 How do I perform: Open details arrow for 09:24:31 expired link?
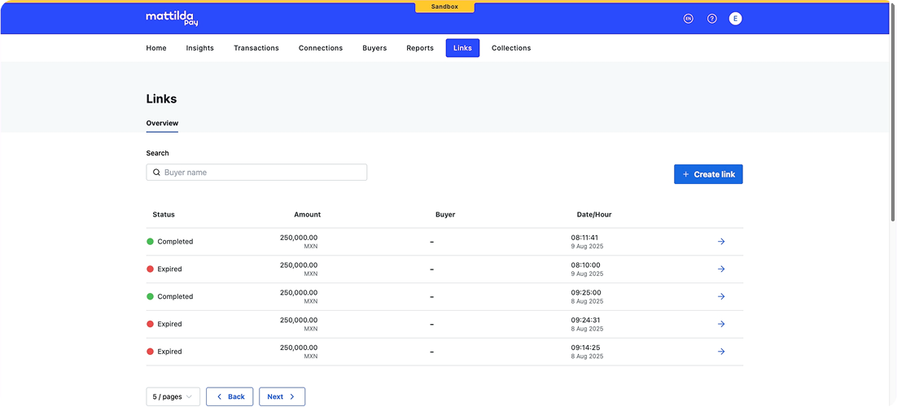[721, 324]
